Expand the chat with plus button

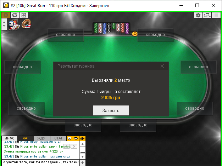tap(83, 163)
